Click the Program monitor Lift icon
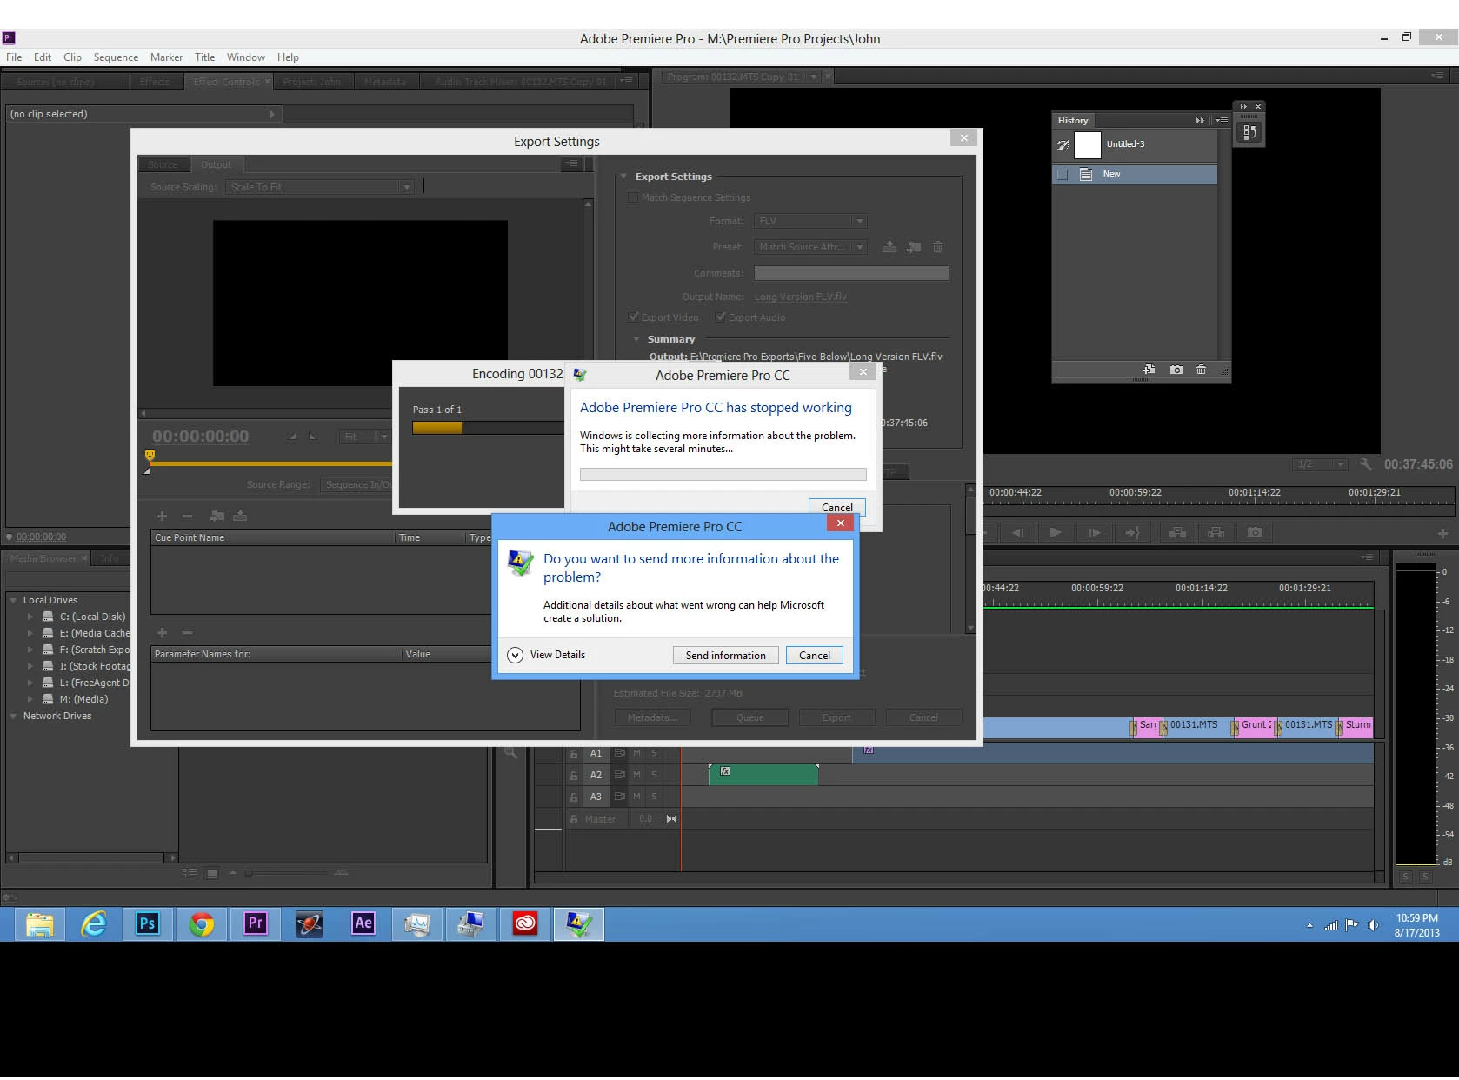The width and height of the screenshot is (1459, 1080). [x=1177, y=532]
